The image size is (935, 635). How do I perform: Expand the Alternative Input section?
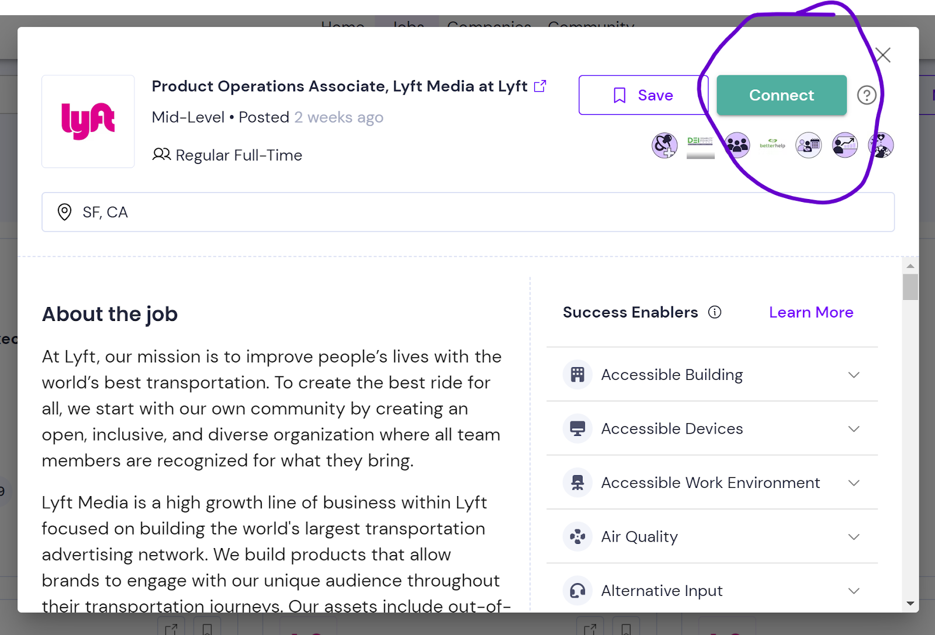(854, 591)
